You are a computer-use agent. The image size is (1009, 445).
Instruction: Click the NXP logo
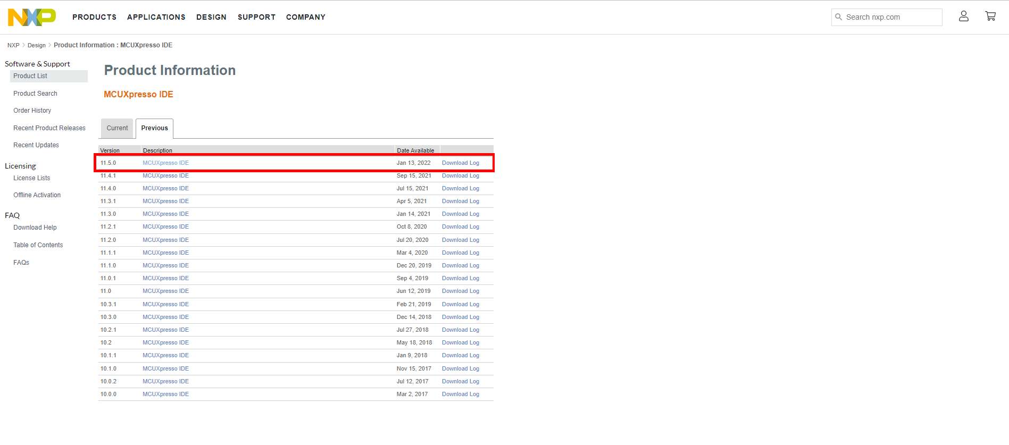31,17
